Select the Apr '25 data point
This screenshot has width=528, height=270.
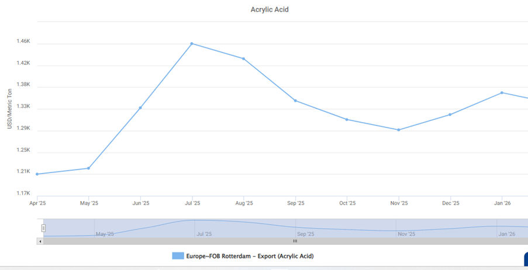37,174
